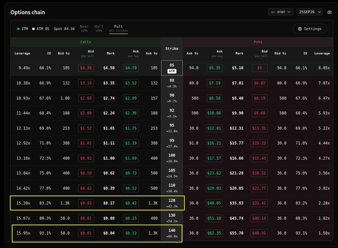Click the $0.59 call bid for strike 105

(86, 173)
